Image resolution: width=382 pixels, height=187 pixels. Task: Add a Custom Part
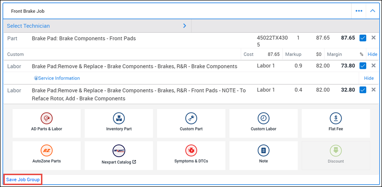point(191,123)
